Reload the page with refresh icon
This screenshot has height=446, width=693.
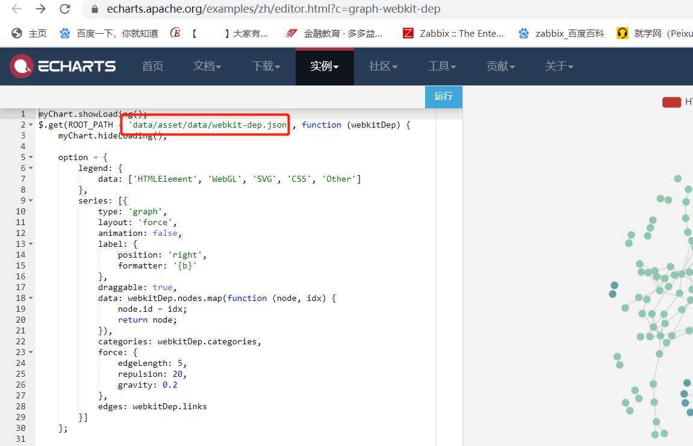65,9
